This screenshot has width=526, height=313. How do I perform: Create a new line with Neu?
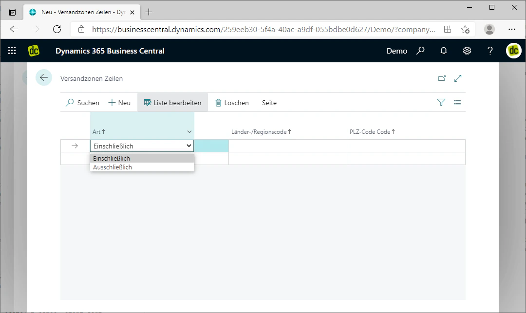pos(119,103)
